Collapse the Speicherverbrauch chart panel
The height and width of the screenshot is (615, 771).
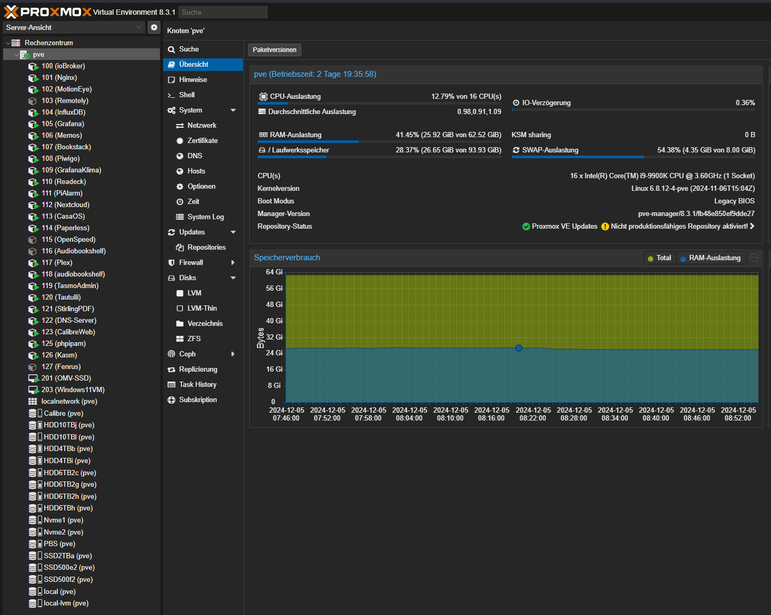tap(754, 258)
